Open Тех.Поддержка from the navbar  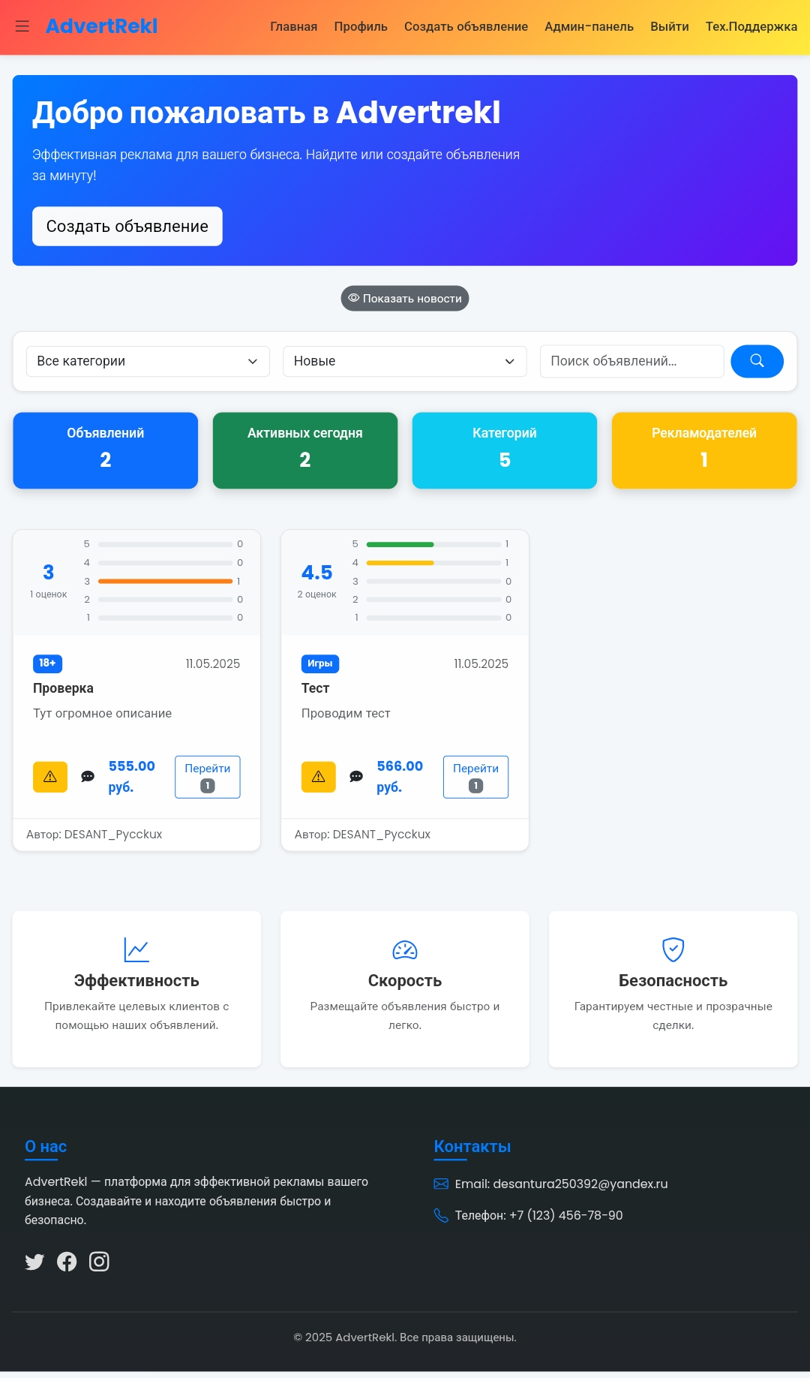(751, 27)
